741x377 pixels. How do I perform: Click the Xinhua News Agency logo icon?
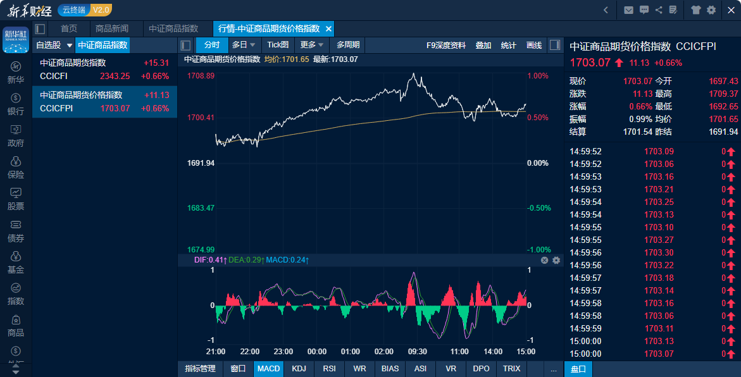coord(16,40)
